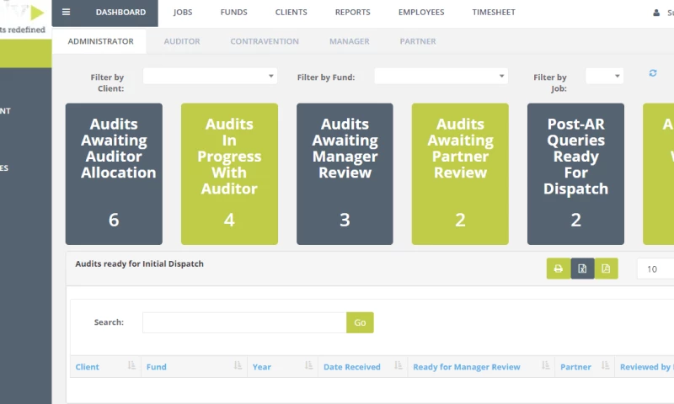Click Audits ready for Initial Dispatch heading
The height and width of the screenshot is (404, 674).
(x=139, y=263)
